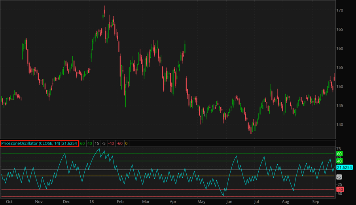Click the -5 value in study header
Viewport: 356px width, 205px height.
[x=104, y=143]
